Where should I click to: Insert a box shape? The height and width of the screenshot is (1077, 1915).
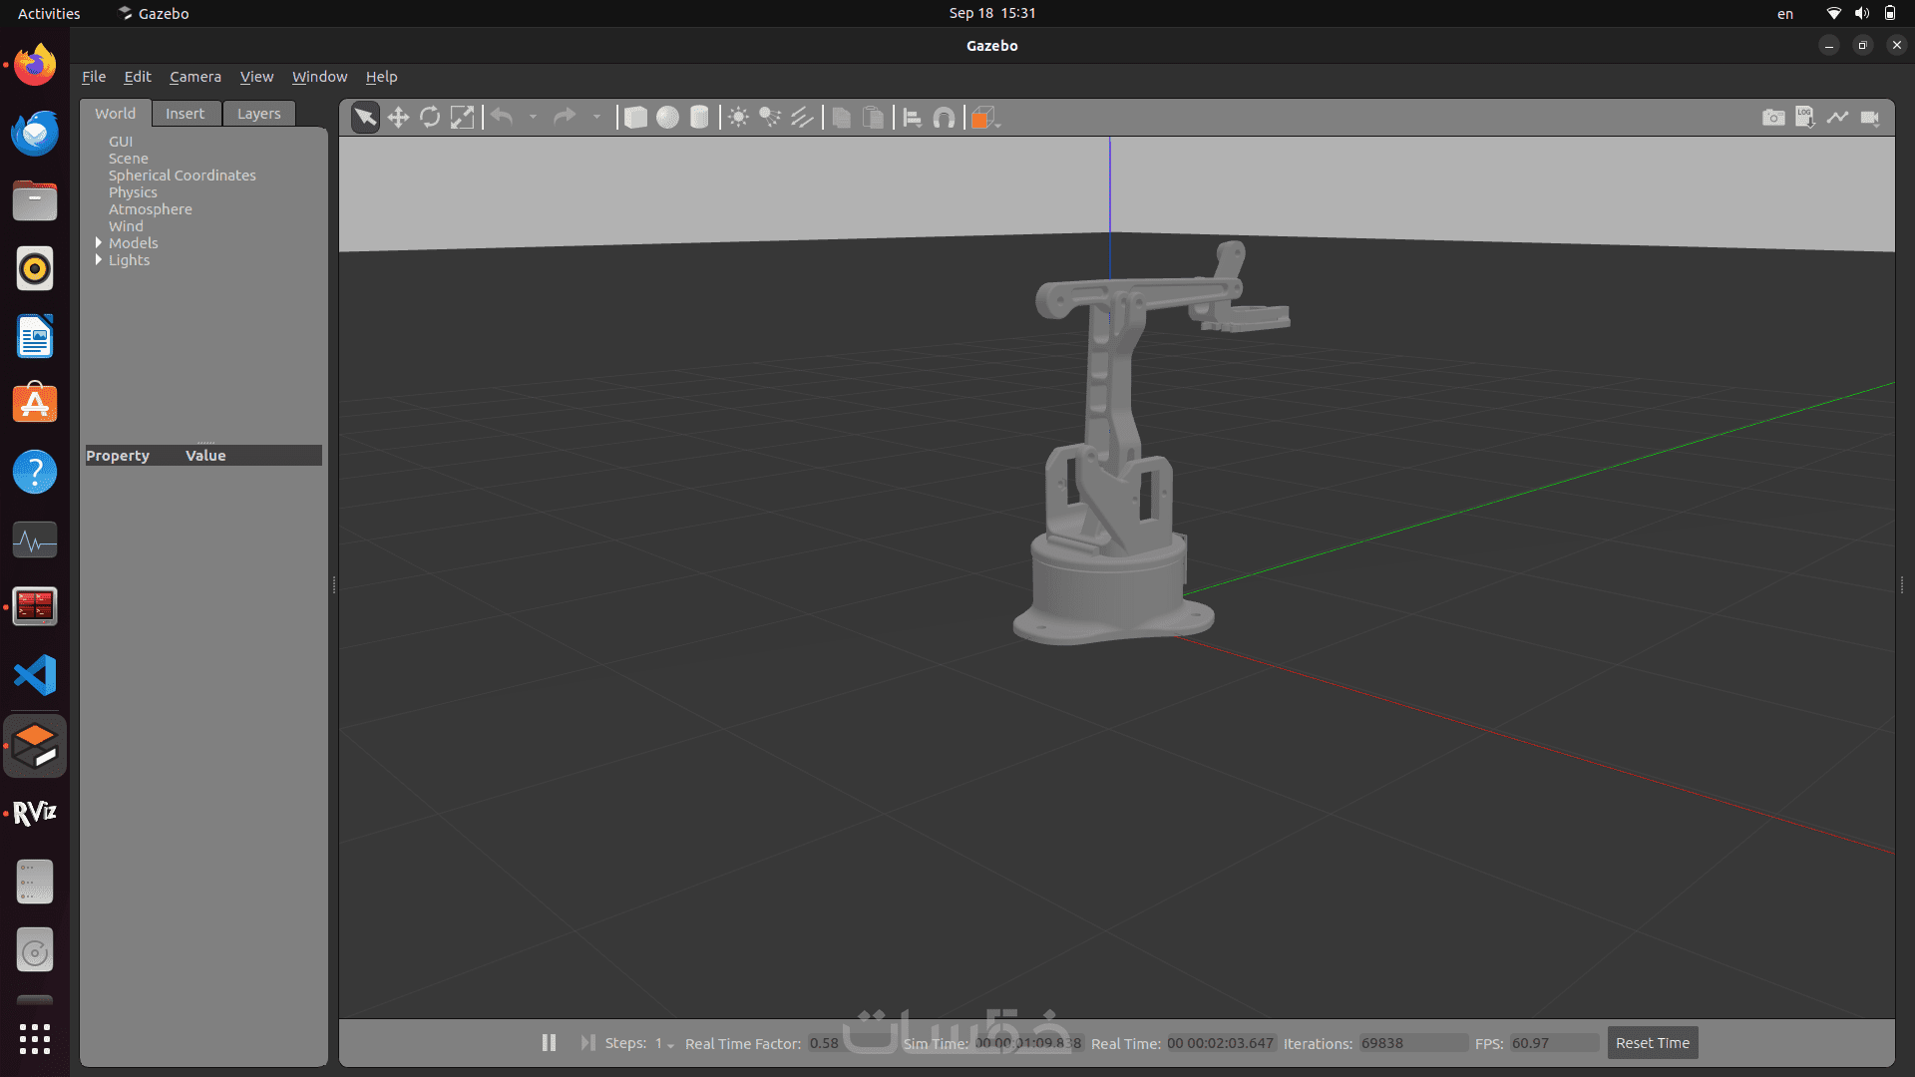click(x=635, y=118)
